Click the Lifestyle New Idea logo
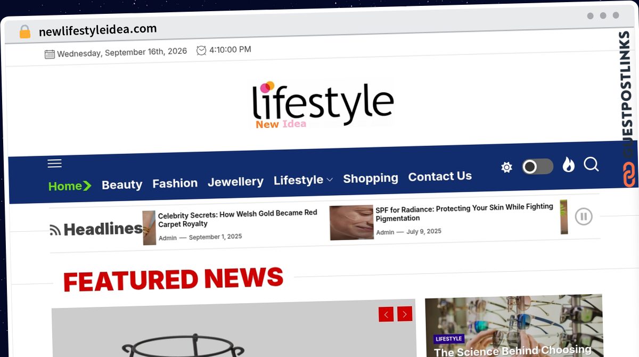This screenshot has width=639, height=357. 323,104
